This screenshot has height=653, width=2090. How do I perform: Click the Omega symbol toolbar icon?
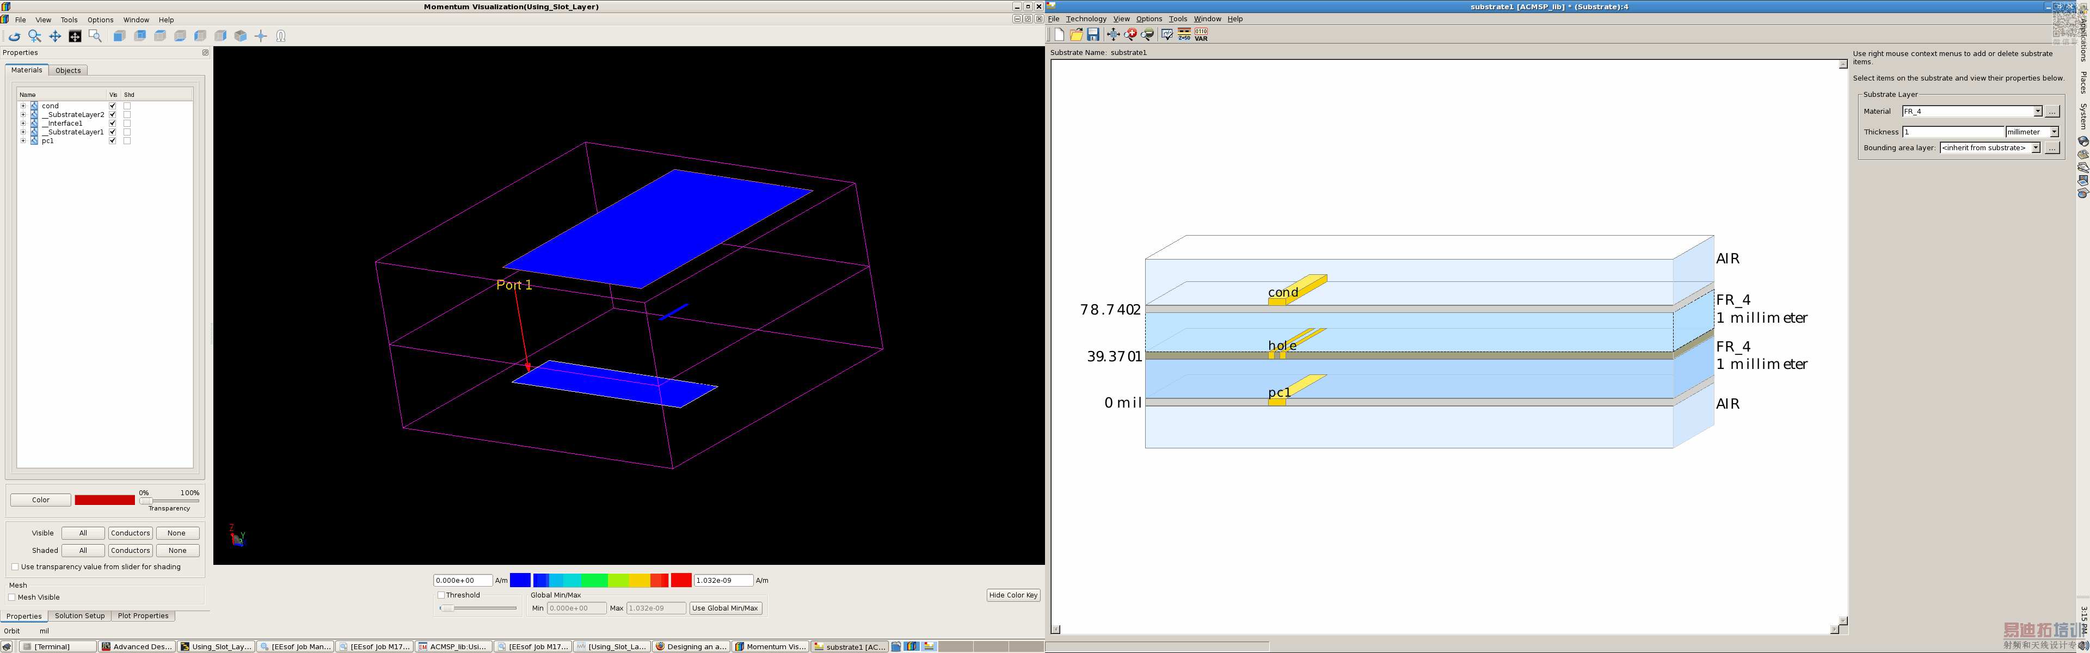[281, 36]
